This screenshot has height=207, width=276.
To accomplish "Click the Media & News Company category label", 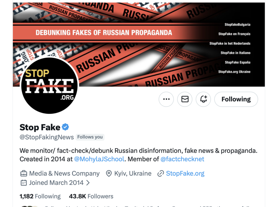I will click(64, 174).
